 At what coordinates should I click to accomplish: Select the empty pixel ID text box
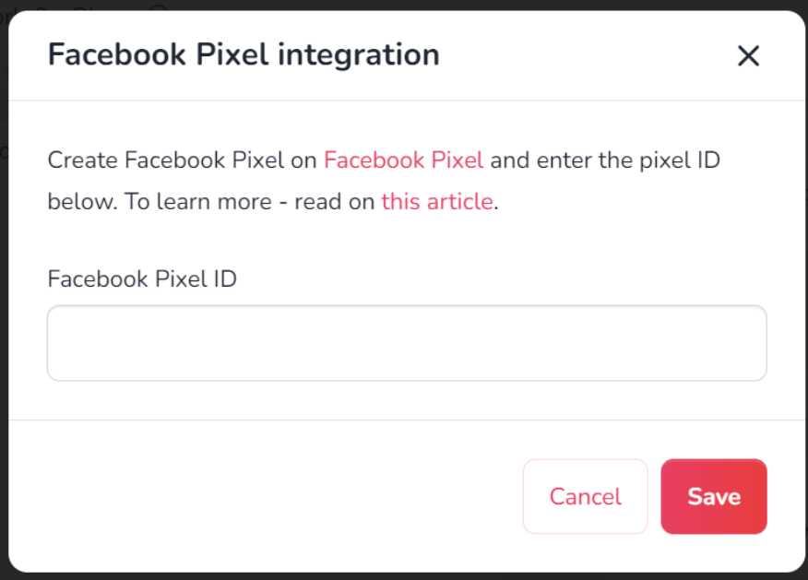(x=407, y=343)
